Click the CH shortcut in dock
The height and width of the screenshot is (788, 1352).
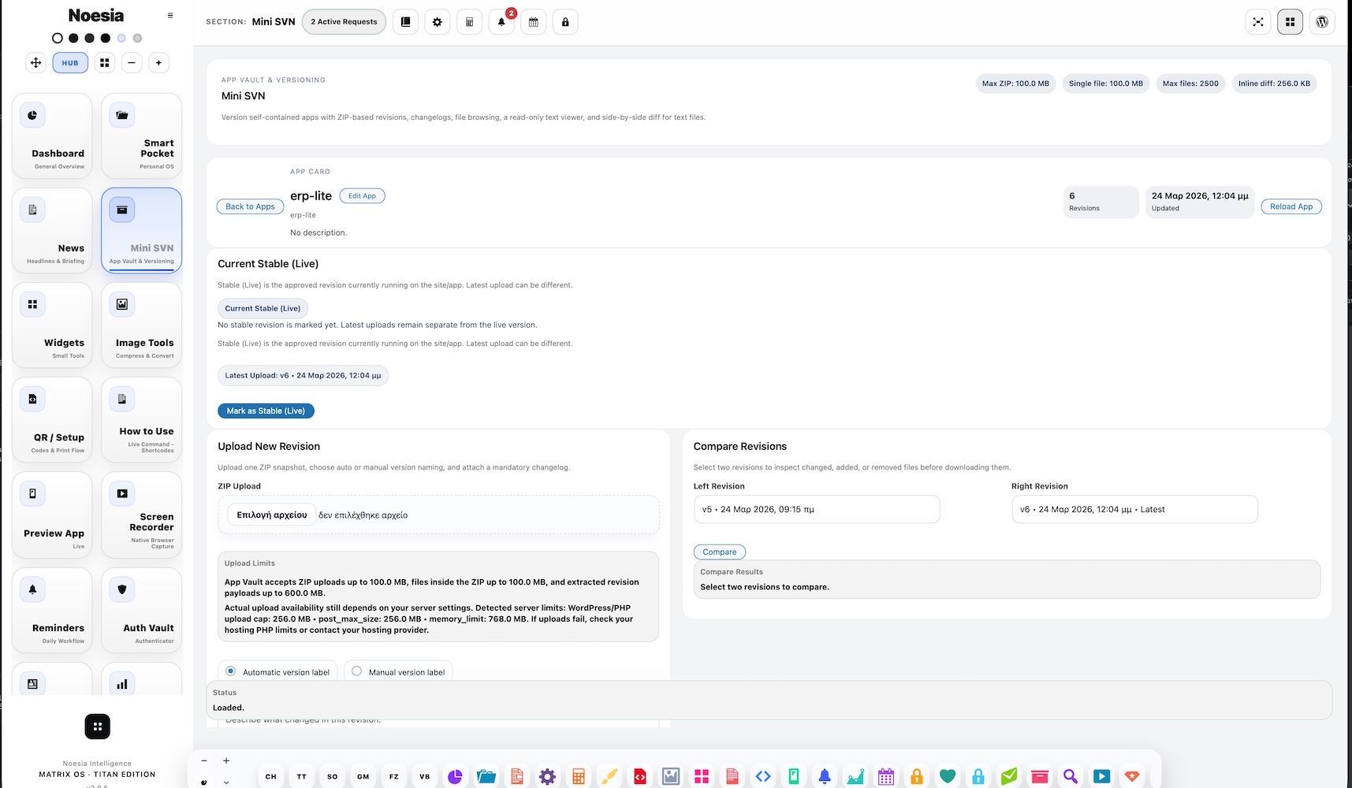[x=270, y=777]
